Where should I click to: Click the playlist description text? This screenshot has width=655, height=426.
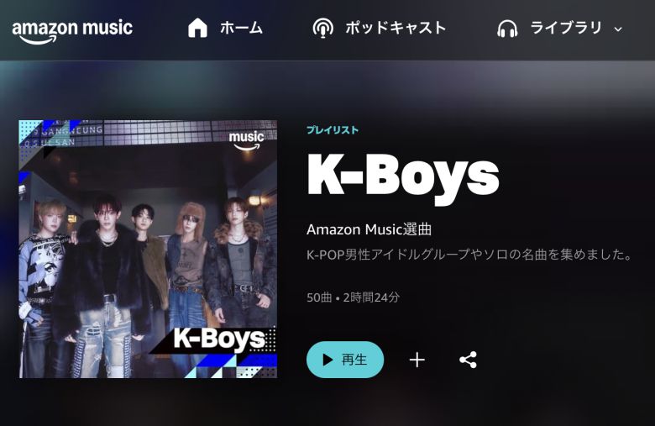(x=469, y=255)
